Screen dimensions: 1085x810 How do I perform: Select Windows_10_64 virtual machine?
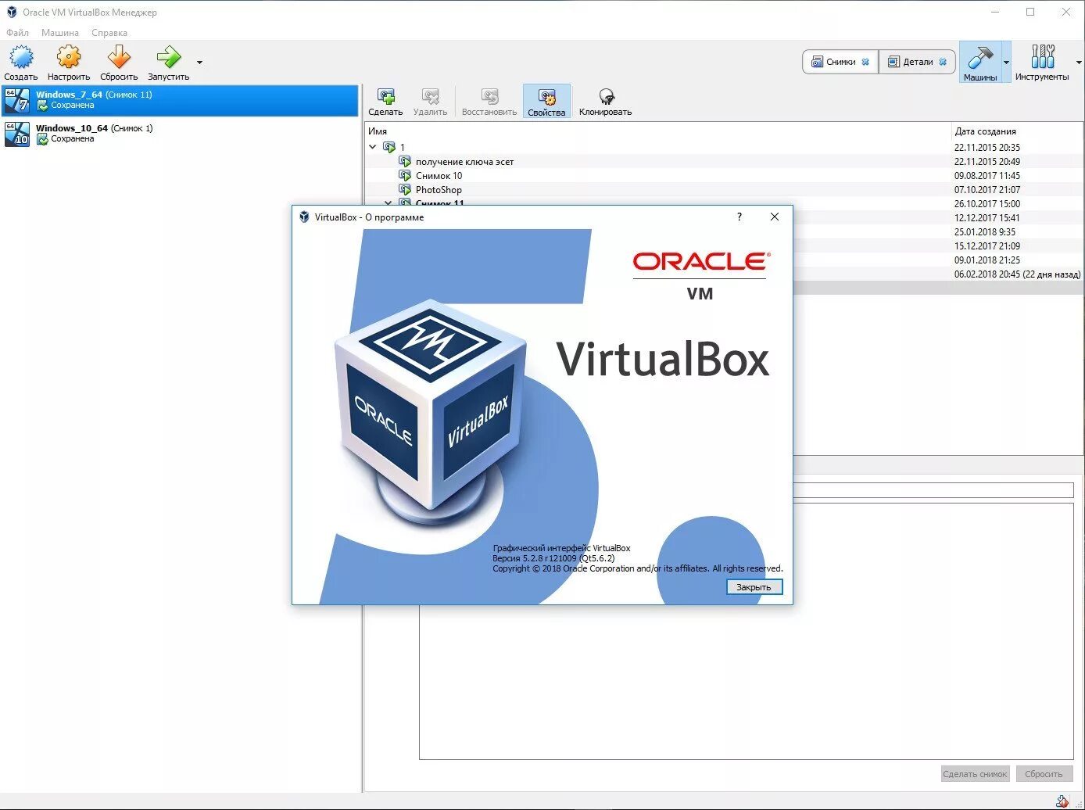[180, 134]
